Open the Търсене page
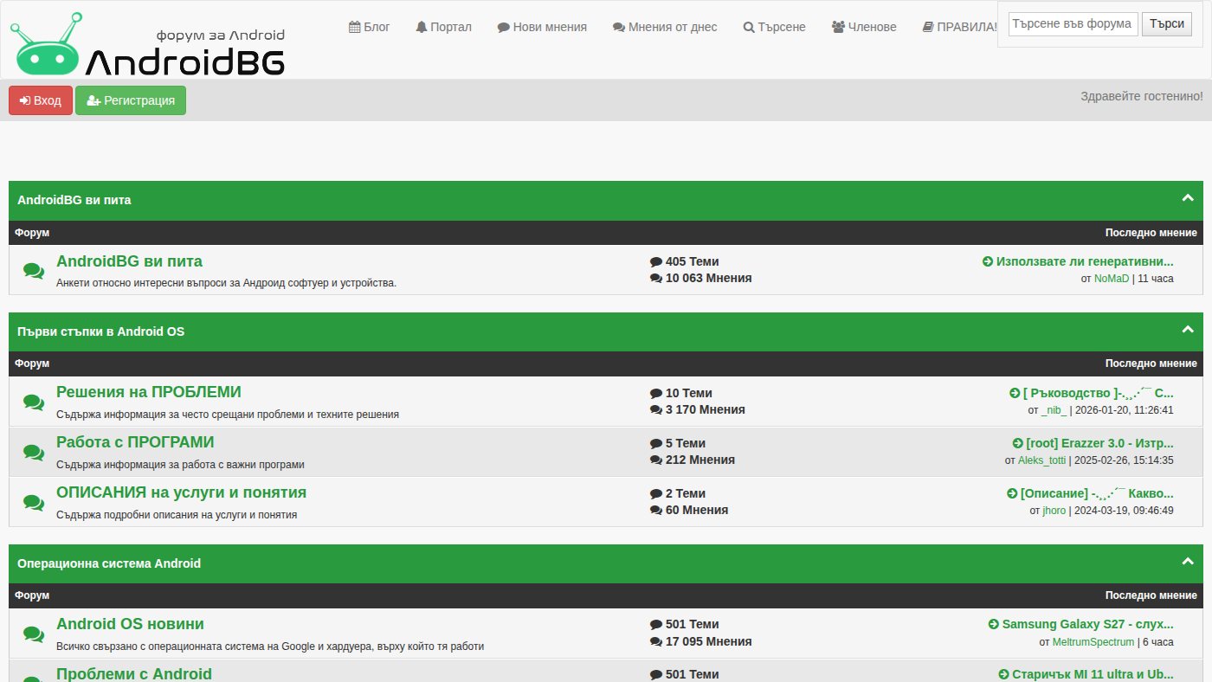Image resolution: width=1212 pixels, height=682 pixels. click(774, 27)
